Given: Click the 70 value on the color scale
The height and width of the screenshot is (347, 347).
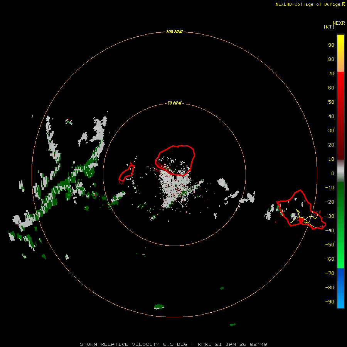Looking at the screenshot, I should pos(331,74).
